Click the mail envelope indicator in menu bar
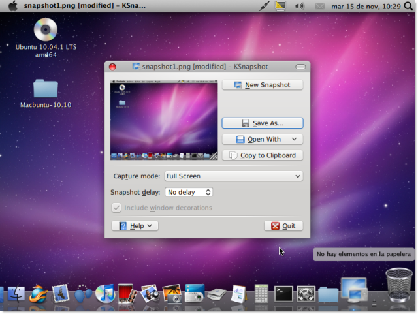 pos(319,6)
